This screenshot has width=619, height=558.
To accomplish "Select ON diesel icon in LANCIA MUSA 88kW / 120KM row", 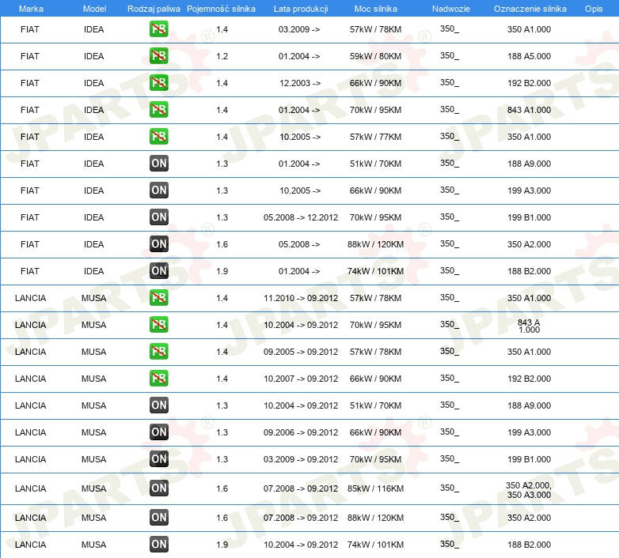I will click(158, 518).
